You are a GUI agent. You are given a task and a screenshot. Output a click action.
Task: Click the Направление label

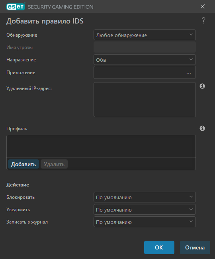pyautogui.click(x=21, y=60)
